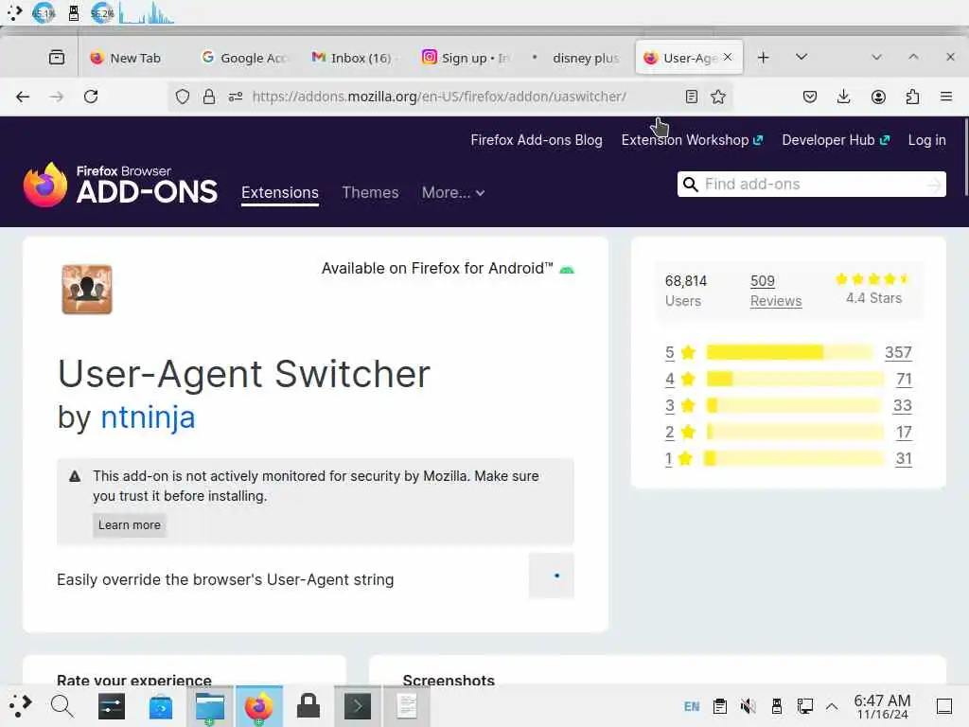This screenshot has width=969, height=727.
Task: Switch to the Instagram Sign up tab
Action: (465, 58)
